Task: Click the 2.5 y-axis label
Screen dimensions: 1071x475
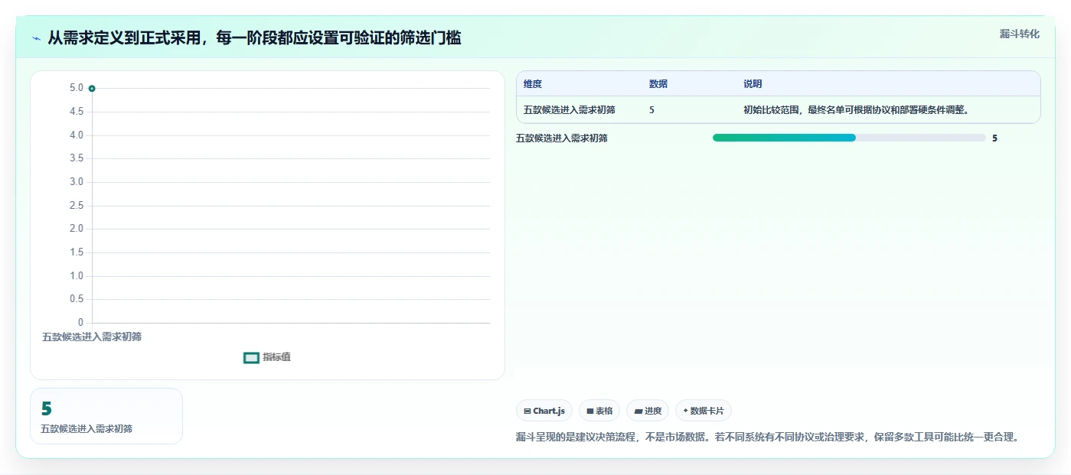Action: point(77,206)
